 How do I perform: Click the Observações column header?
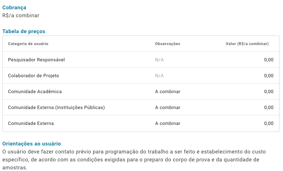(x=167, y=44)
